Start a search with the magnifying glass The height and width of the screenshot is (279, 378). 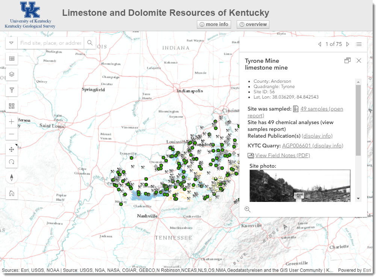tap(90, 42)
